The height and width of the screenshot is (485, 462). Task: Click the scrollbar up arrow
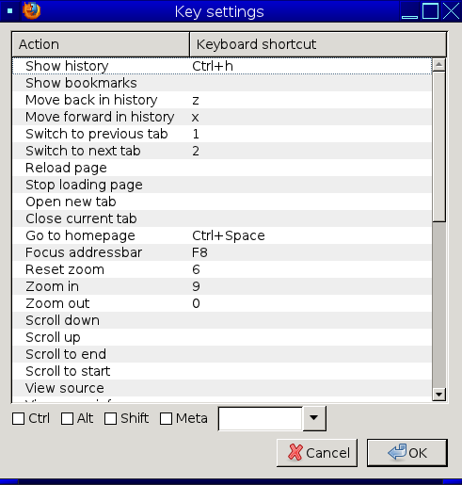438,65
